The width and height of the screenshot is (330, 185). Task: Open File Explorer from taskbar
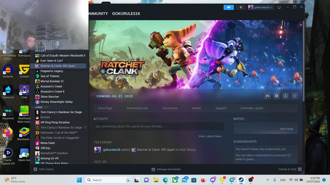[156, 180]
